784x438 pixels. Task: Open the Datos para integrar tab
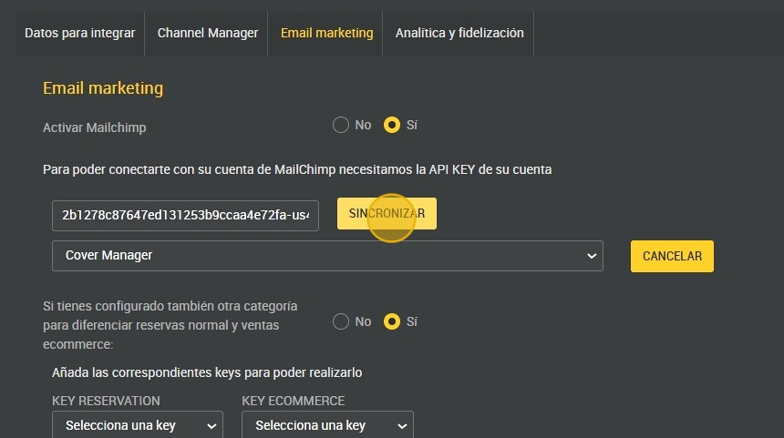(79, 33)
